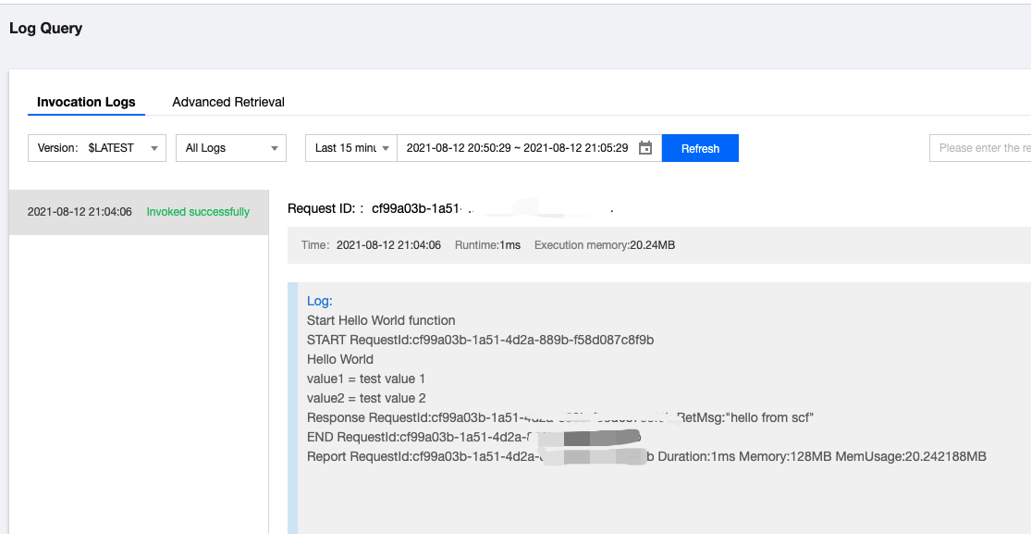The height and width of the screenshot is (534, 1031).
Task: Open the calendar date picker icon
Action: (645, 148)
